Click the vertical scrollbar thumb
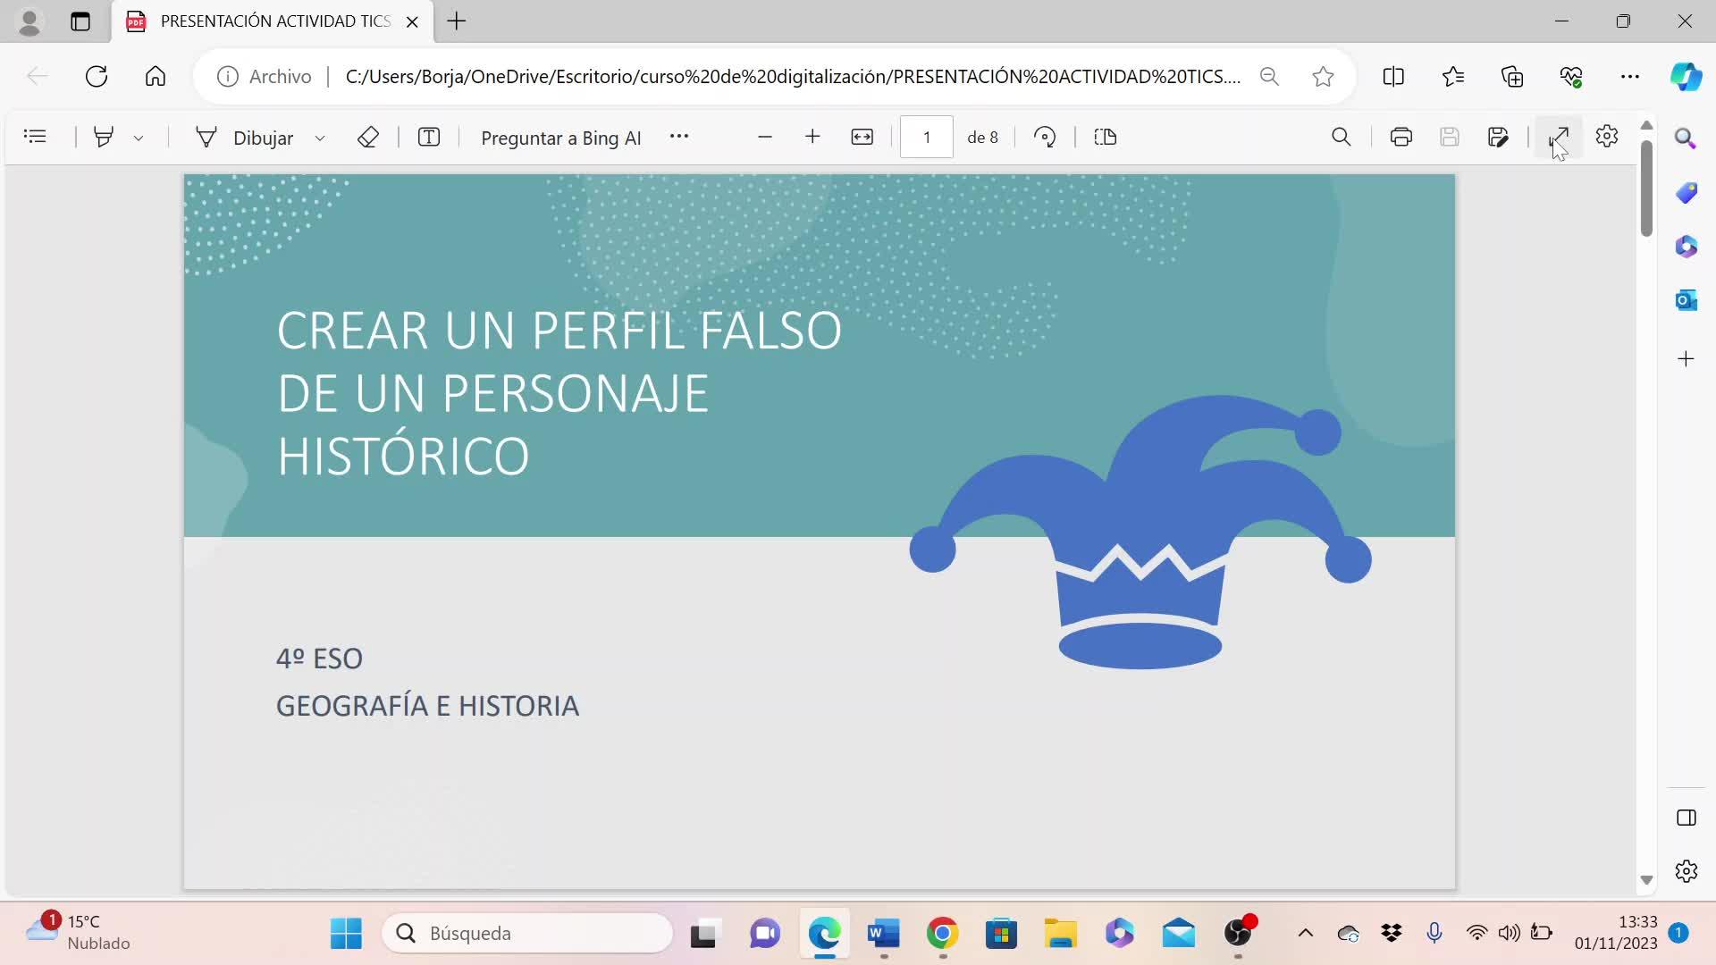This screenshot has width=1716, height=965. (x=1646, y=188)
